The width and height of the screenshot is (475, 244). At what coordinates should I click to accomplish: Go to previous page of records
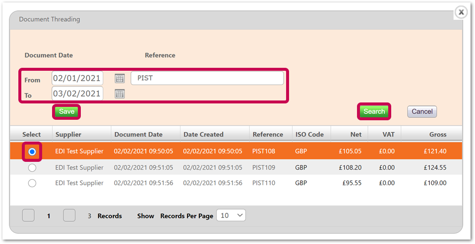point(28,216)
